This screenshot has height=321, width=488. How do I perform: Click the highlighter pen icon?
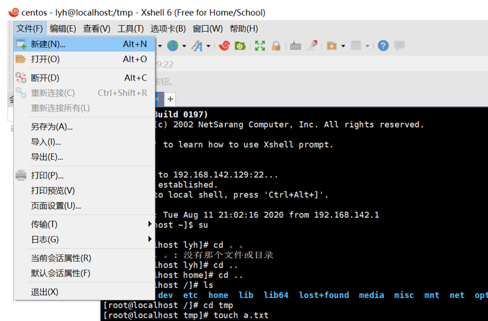click(312, 46)
